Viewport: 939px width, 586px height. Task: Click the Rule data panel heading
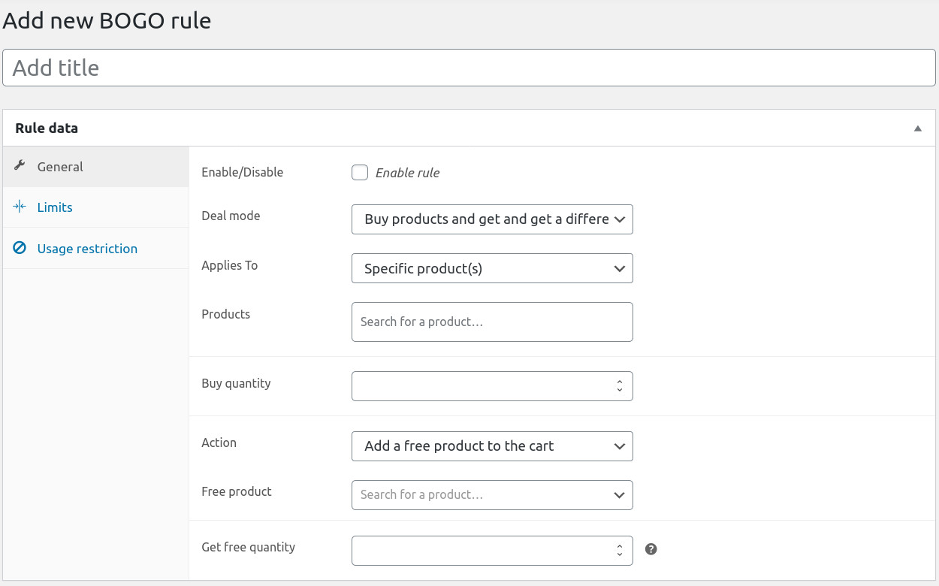47,128
